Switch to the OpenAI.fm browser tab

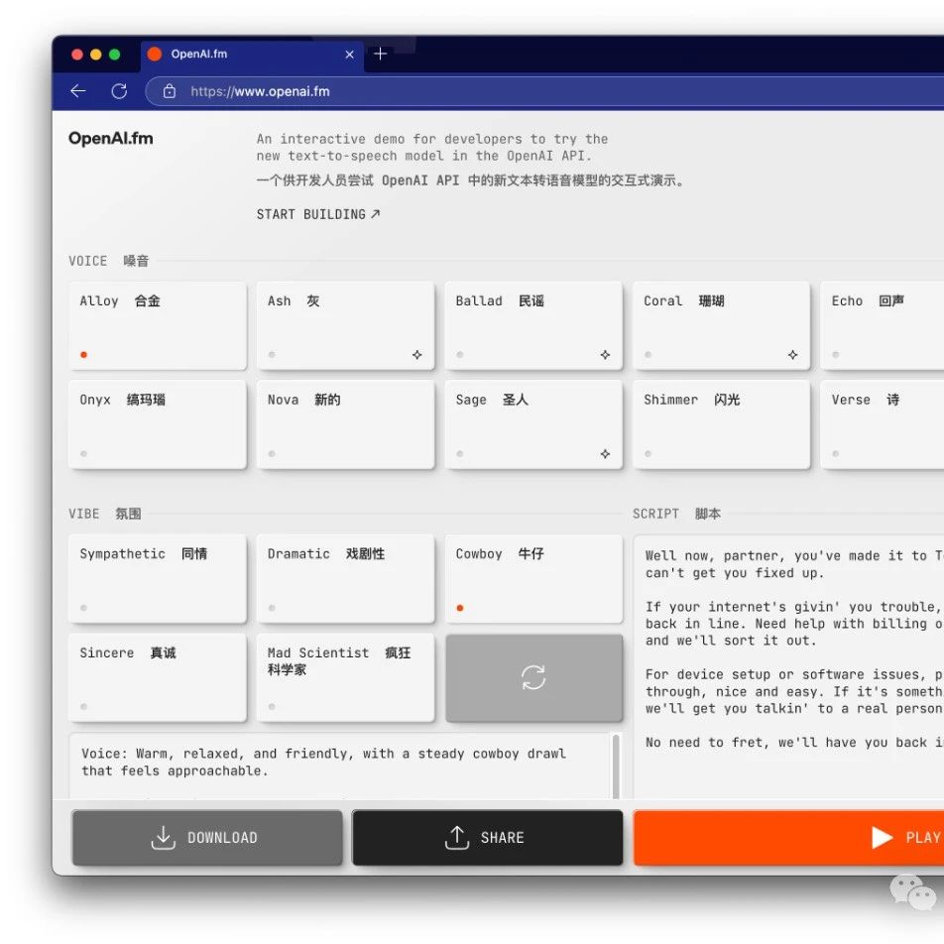click(252, 55)
